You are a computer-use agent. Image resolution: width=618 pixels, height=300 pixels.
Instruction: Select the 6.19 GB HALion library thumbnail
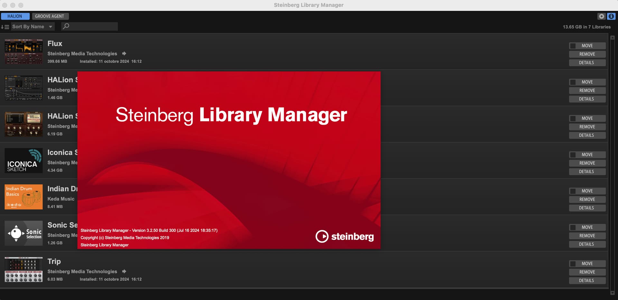click(x=23, y=124)
